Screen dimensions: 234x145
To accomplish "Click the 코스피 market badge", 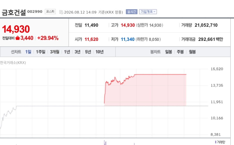I will point(50,11).
